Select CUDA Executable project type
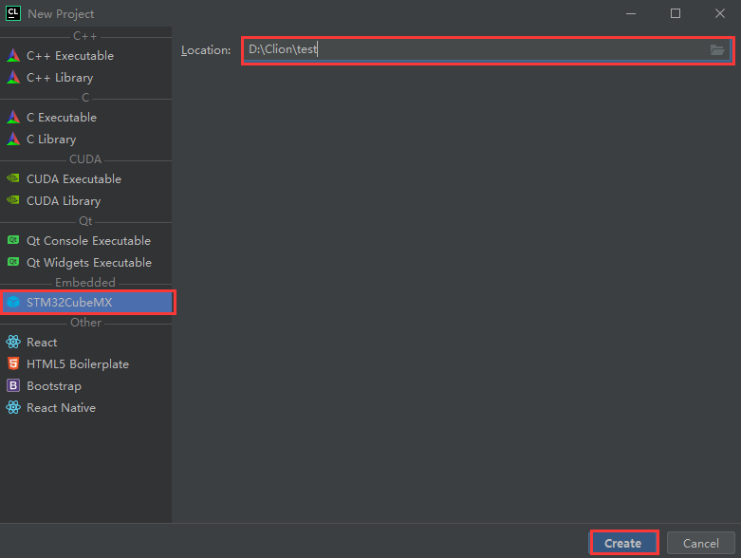 [x=86, y=178]
